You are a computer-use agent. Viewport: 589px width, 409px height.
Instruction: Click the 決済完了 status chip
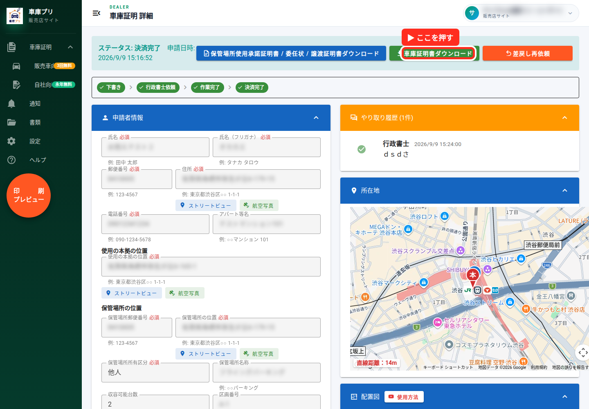point(252,88)
